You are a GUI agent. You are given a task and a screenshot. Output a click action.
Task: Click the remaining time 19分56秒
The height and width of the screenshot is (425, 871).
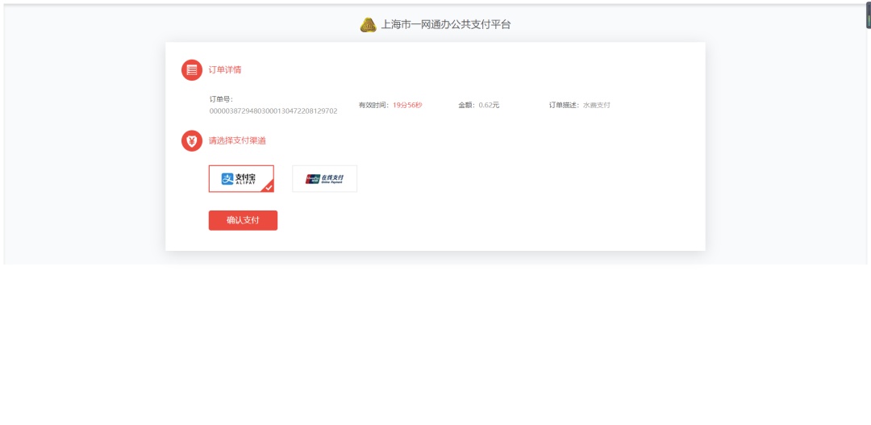(407, 105)
